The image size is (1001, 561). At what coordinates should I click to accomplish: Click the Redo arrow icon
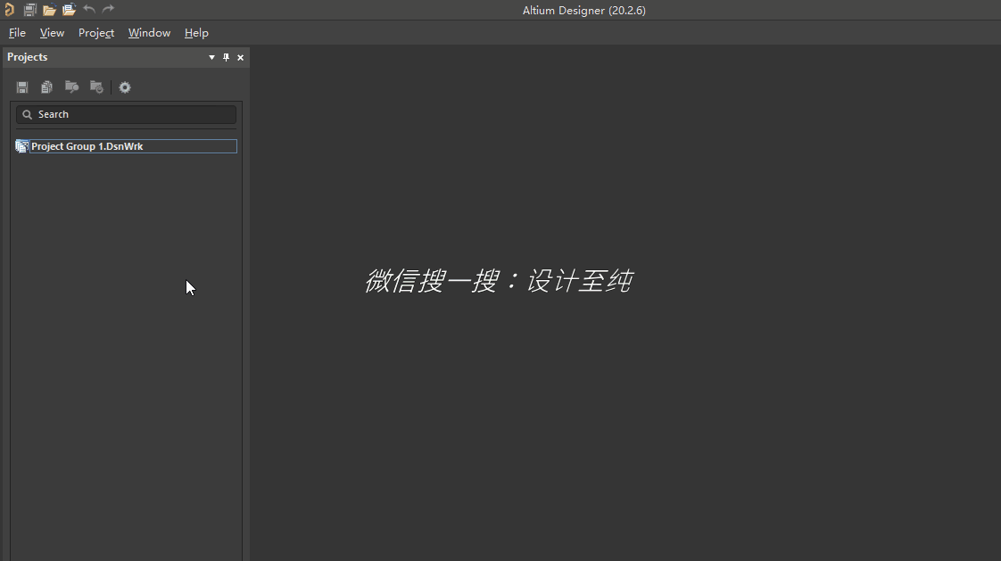(x=108, y=9)
